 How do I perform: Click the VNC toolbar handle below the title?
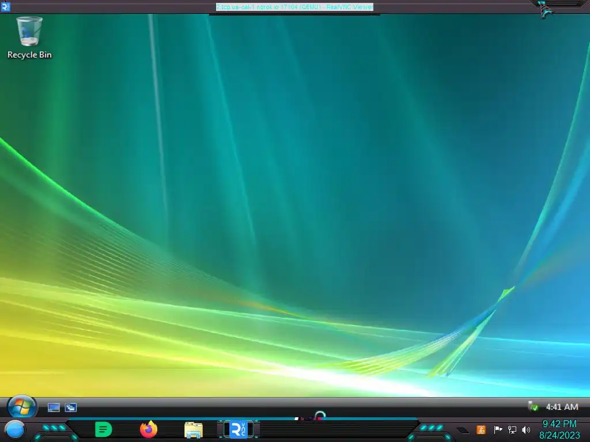[x=294, y=14]
